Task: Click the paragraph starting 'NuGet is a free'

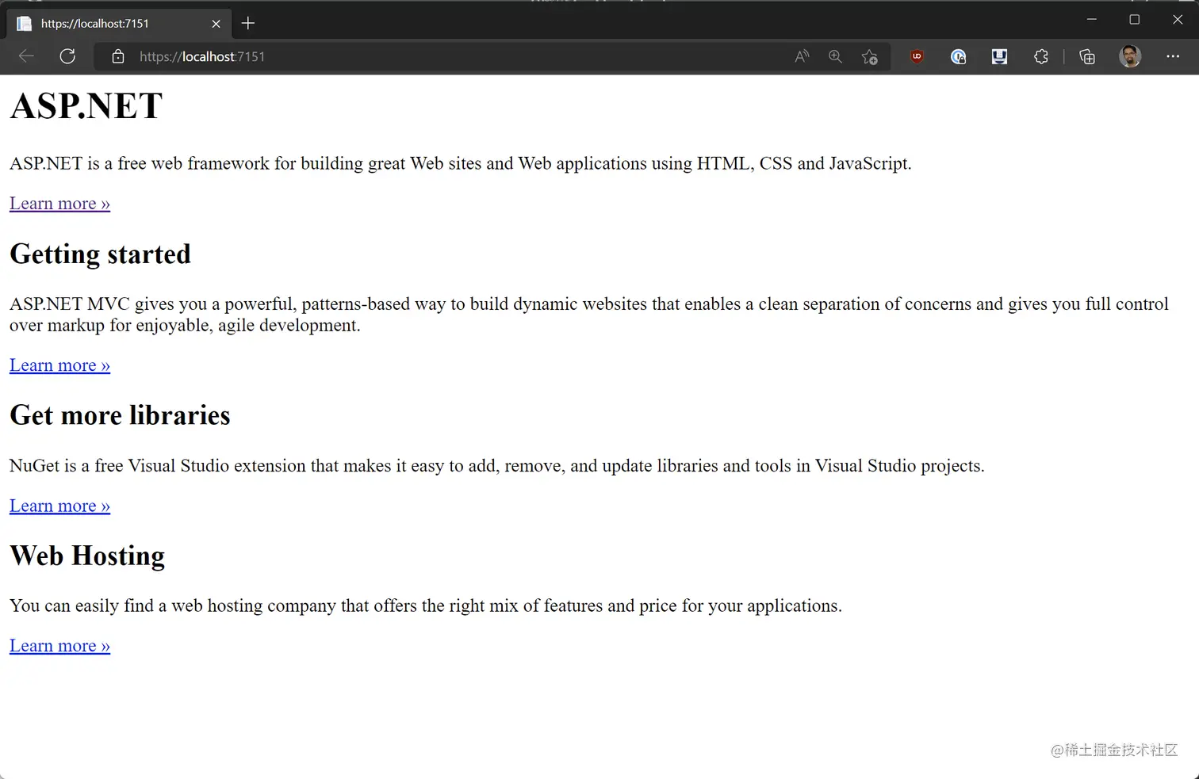Action: [497, 466]
